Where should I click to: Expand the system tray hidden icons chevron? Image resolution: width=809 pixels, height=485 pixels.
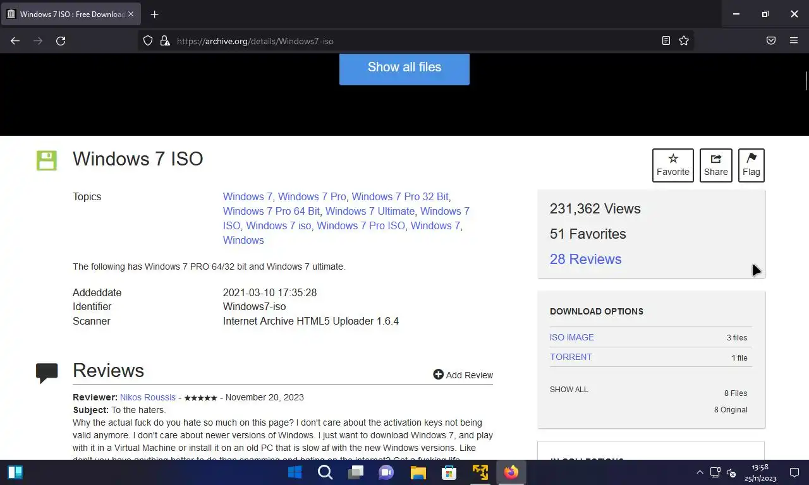tap(700, 472)
